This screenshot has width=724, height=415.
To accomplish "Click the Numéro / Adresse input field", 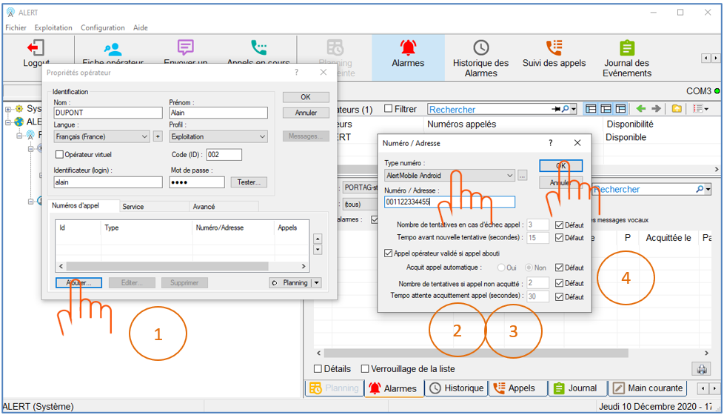I will (x=449, y=202).
